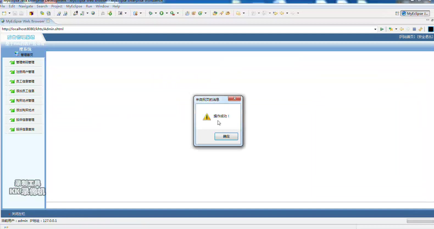Image resolution: width=434 pixels, height=229 pixels.
Task: Click the package cube icon in toolbar
Action: 31,13
